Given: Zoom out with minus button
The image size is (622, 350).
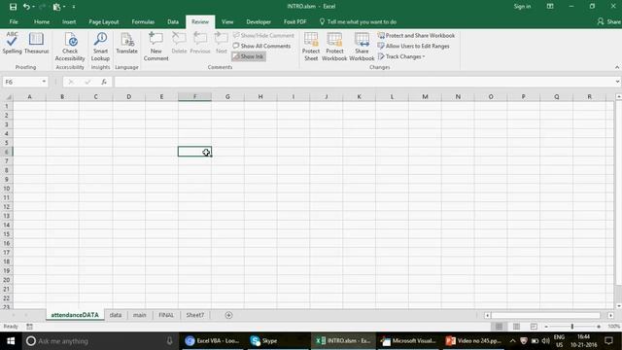Looking at the screenshot, I should [546, 327].
